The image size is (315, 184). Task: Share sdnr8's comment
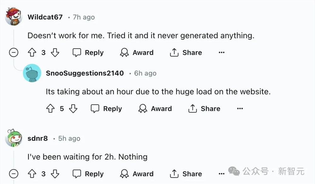coord(186,174)
